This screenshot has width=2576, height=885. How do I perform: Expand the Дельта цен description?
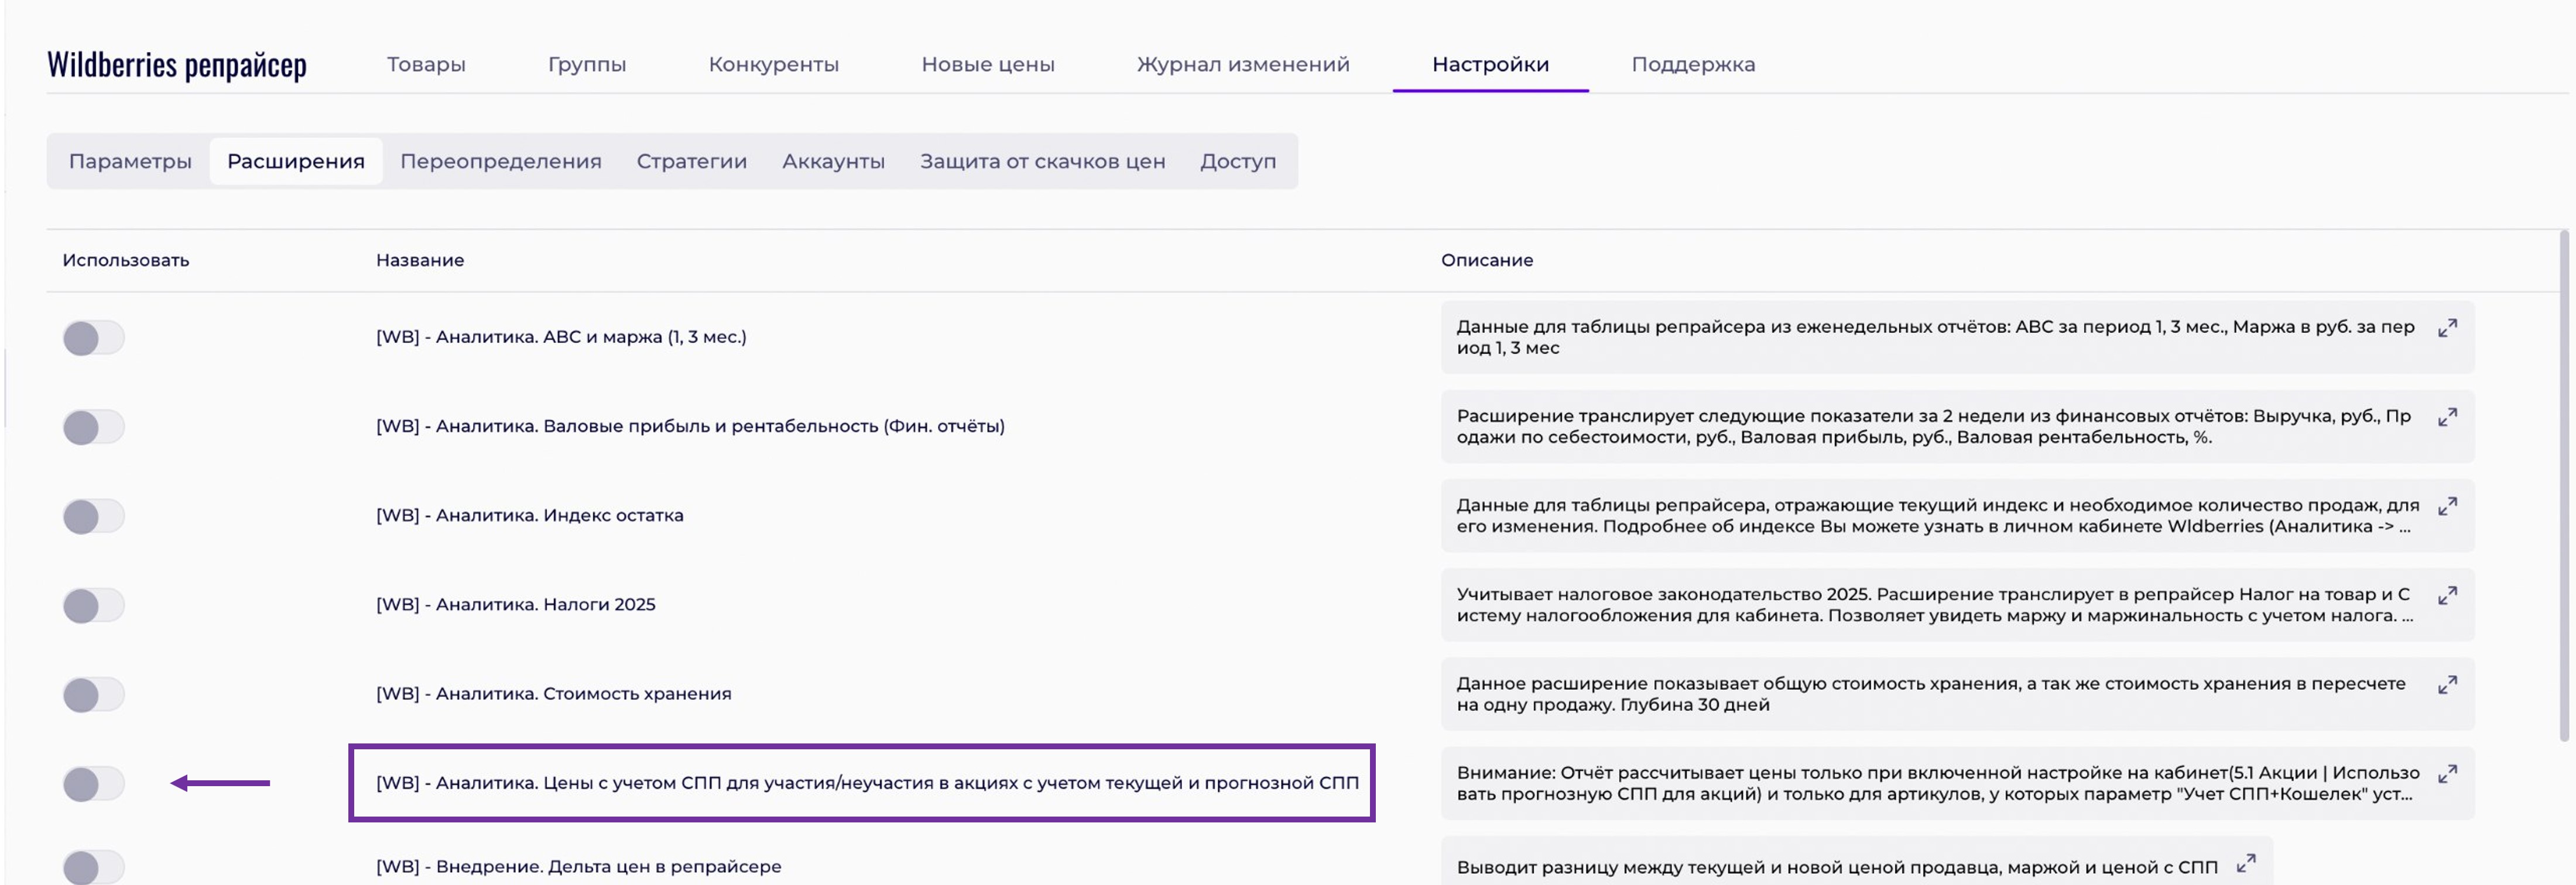(2245, 863)
